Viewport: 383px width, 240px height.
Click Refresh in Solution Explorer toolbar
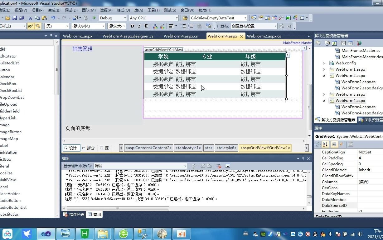click(334, 43)
